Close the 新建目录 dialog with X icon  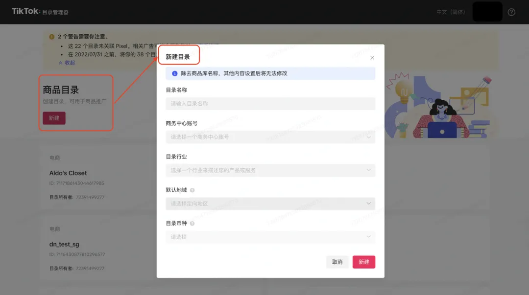[372, 58]
